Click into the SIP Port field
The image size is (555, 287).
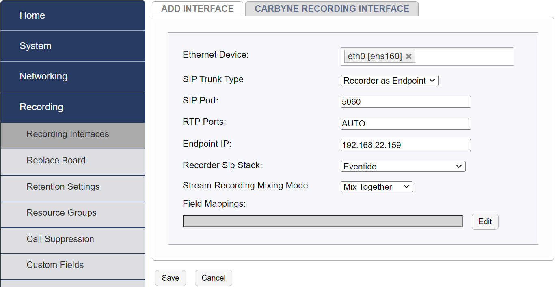[405, 102]
